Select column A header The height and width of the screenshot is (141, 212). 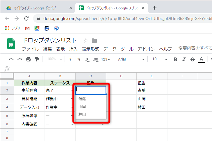[29, 76]
